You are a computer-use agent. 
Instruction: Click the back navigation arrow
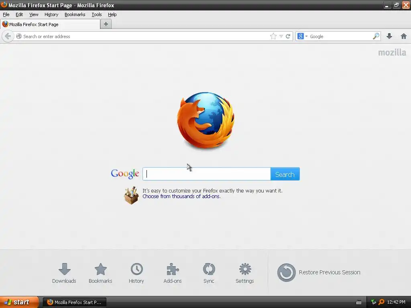(8, 36)
